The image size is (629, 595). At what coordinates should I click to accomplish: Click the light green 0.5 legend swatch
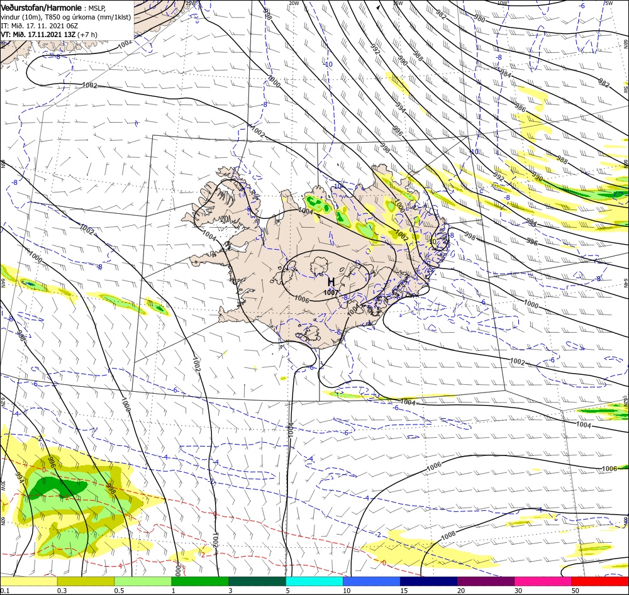point(143,581)
